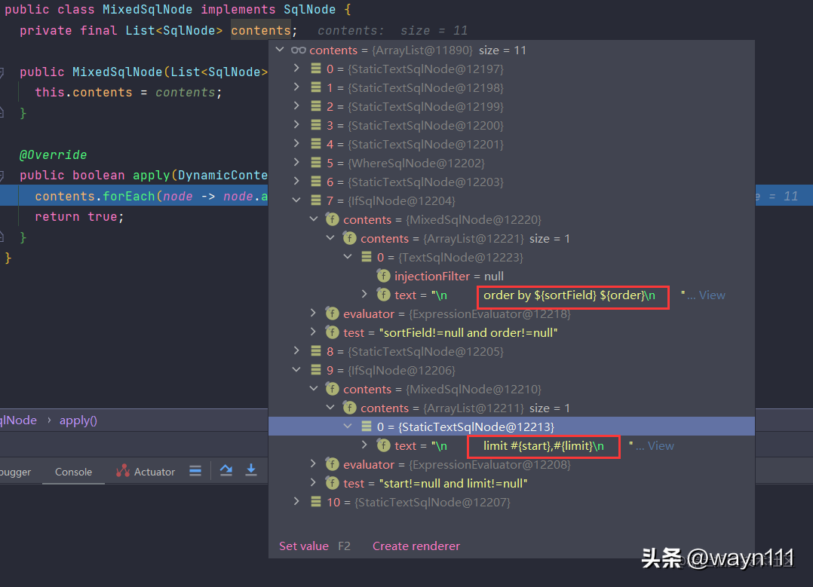Image resolution: width=813 pixels, height=587 pixels.
Task: Click the Set value action
Action: 304,546
